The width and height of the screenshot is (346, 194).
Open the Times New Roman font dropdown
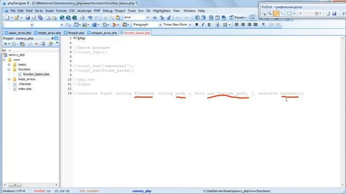click(190, 25)
